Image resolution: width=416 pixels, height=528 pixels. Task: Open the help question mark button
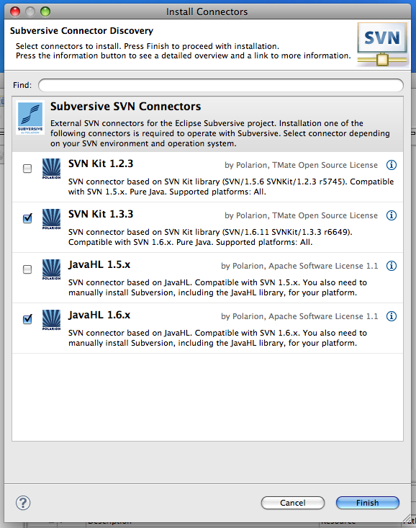[x=23, y=503]
